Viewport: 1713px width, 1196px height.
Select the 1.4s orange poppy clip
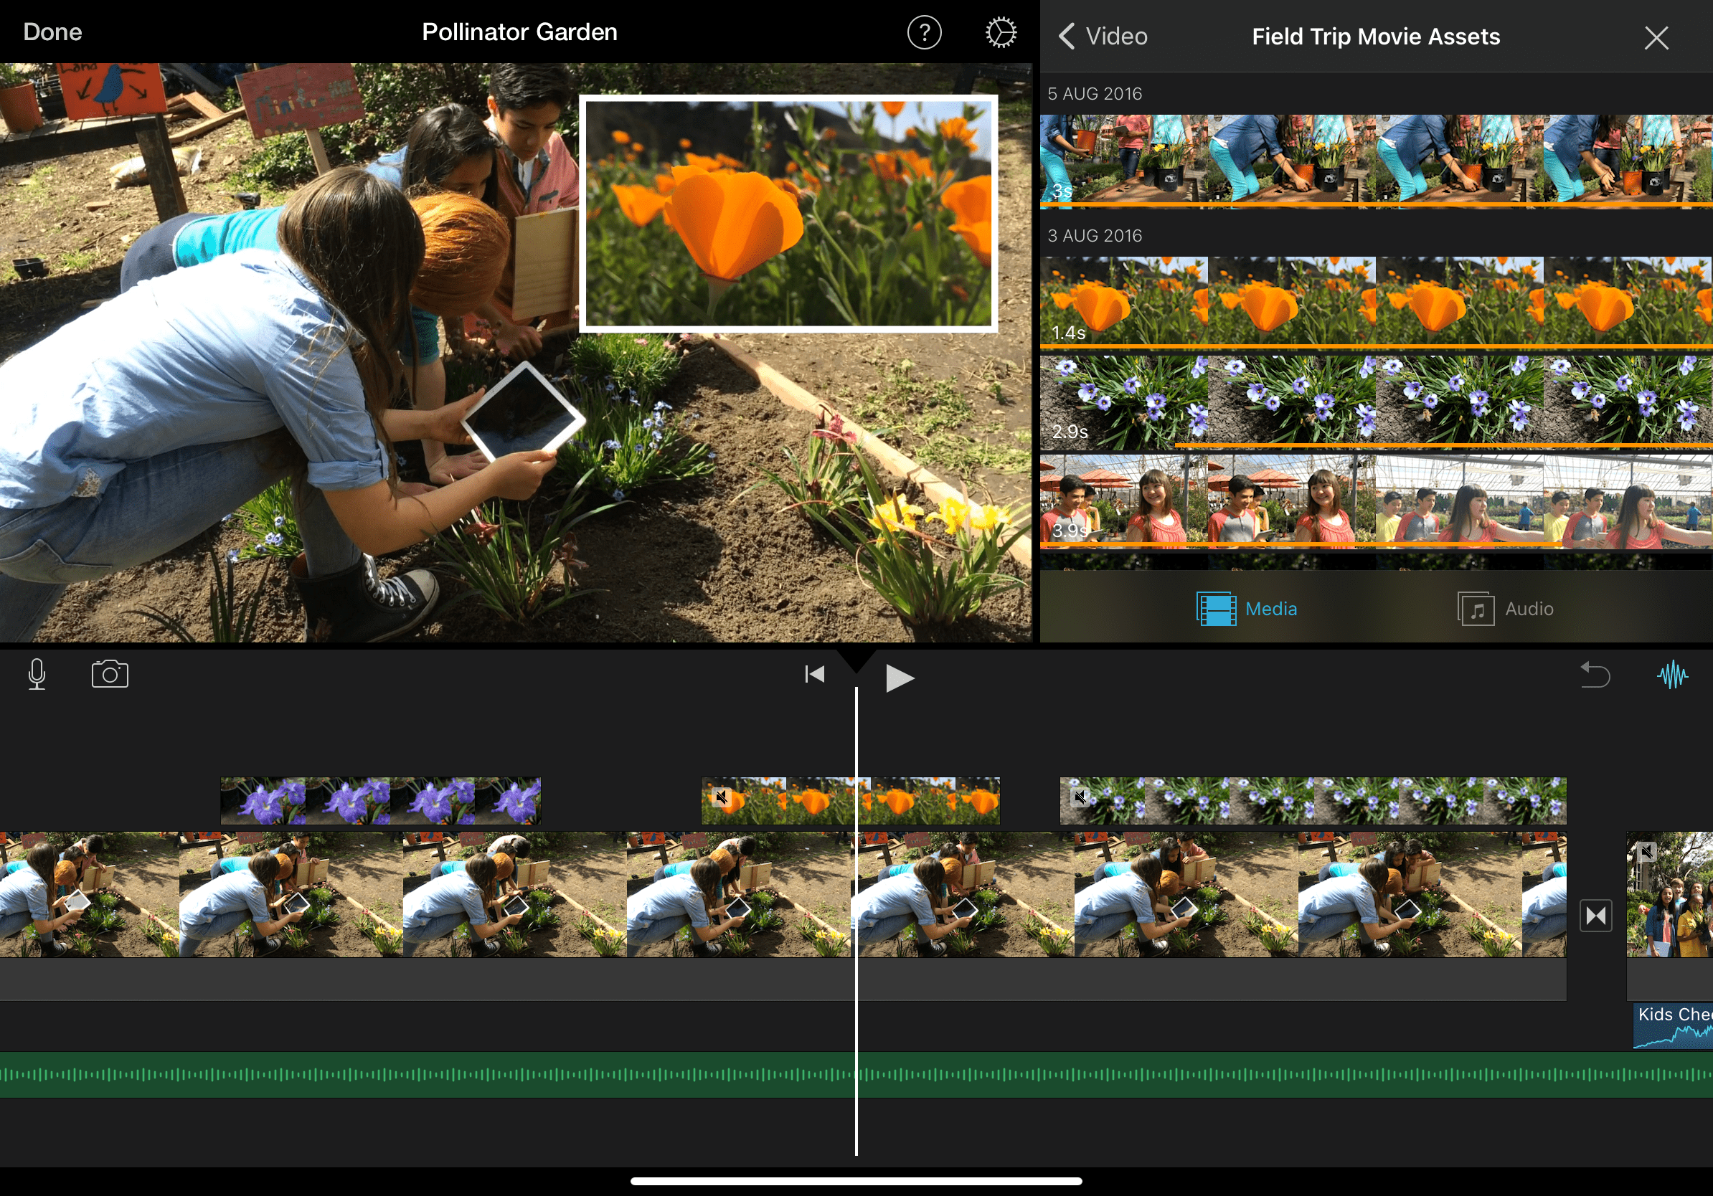pyautogui.click(x=1375, y=301)
